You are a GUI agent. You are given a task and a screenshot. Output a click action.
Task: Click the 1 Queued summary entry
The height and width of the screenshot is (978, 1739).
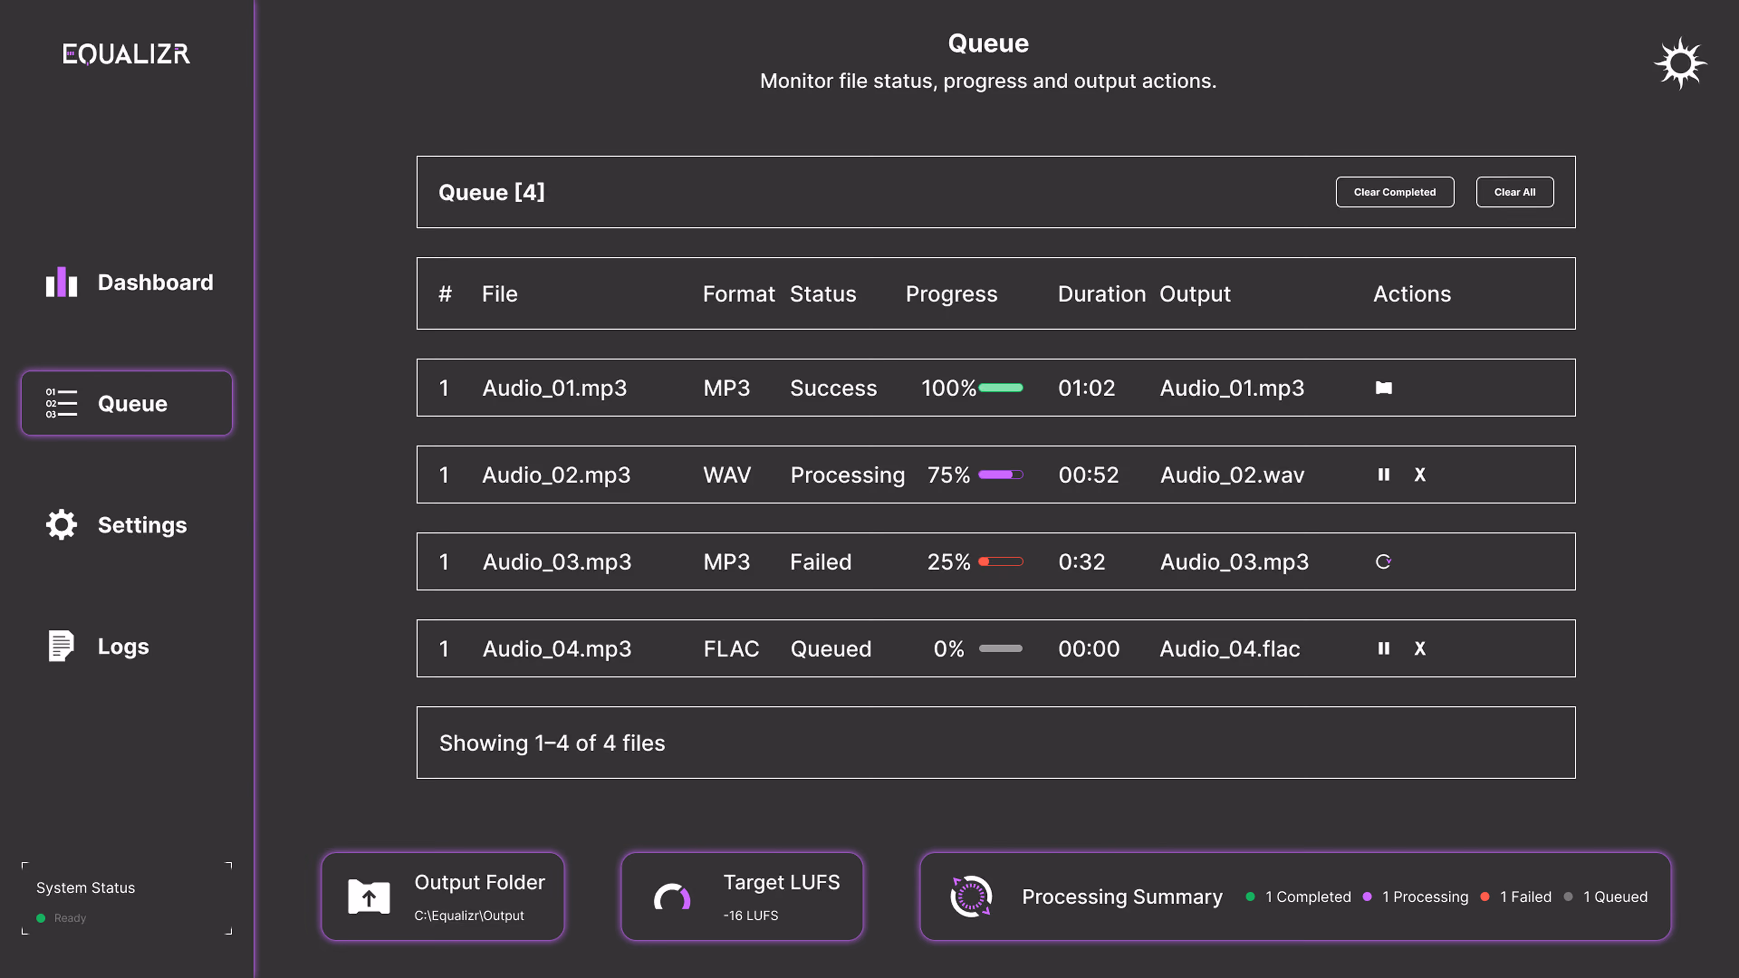tap(1606, 896)
